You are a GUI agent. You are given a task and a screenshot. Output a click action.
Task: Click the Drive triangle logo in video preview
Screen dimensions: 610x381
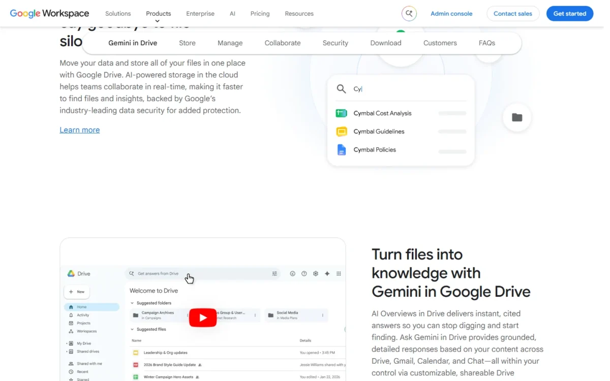coord(71,273)
